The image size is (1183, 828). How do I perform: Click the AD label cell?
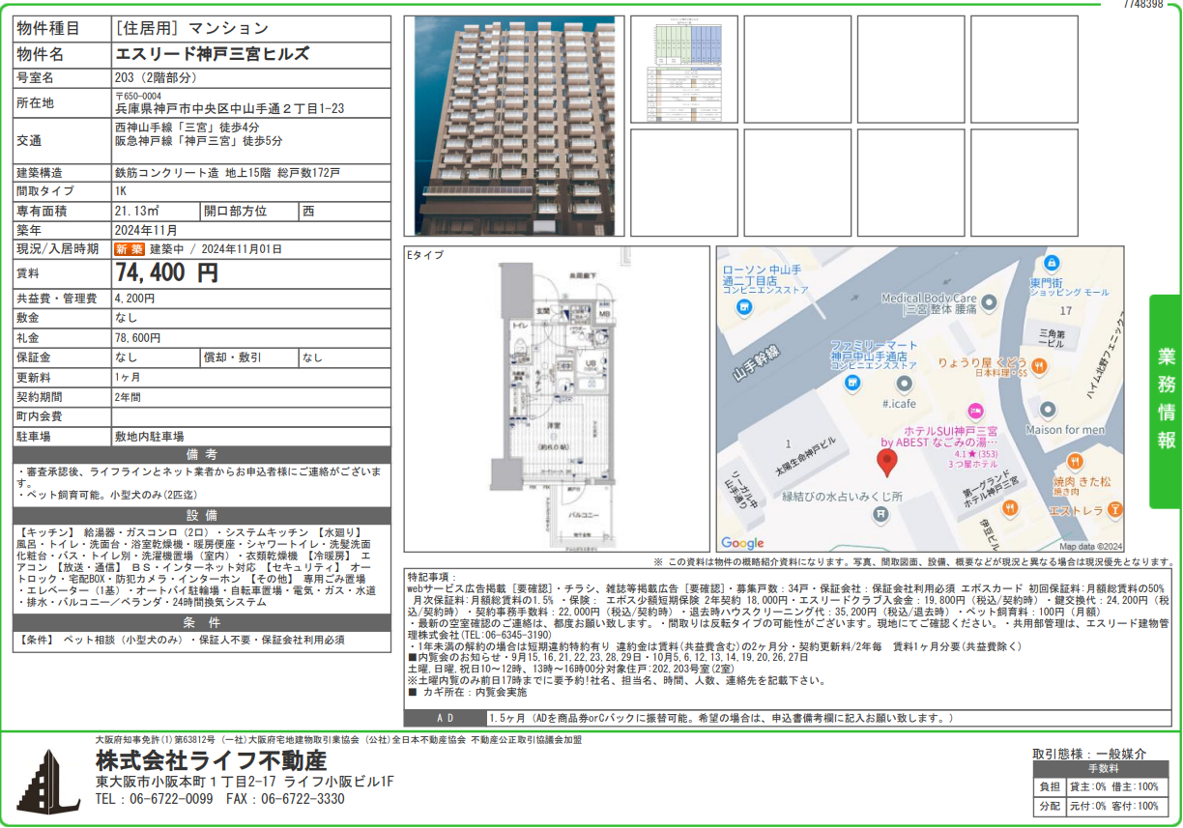click(446, 718)
